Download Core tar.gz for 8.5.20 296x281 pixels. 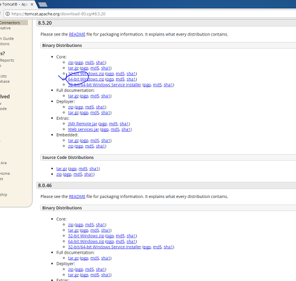point(73,68)
